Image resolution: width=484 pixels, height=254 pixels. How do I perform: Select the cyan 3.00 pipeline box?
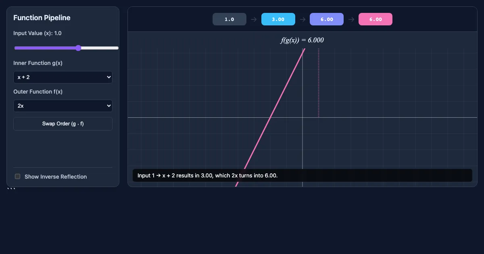click(278, 19)
